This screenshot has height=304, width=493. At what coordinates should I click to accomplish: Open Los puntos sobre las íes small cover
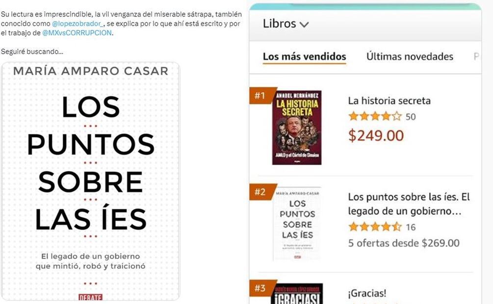[297, 224]
